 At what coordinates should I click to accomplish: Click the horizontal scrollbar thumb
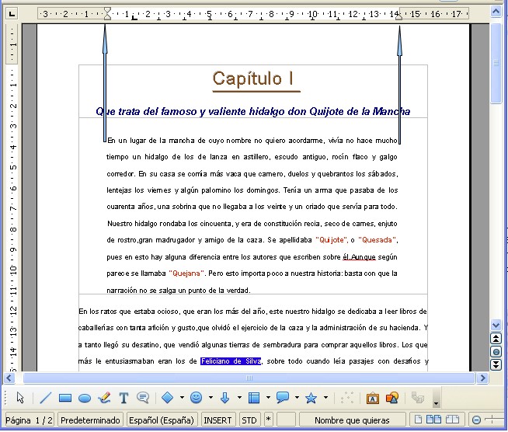click(x=249, y=378)
